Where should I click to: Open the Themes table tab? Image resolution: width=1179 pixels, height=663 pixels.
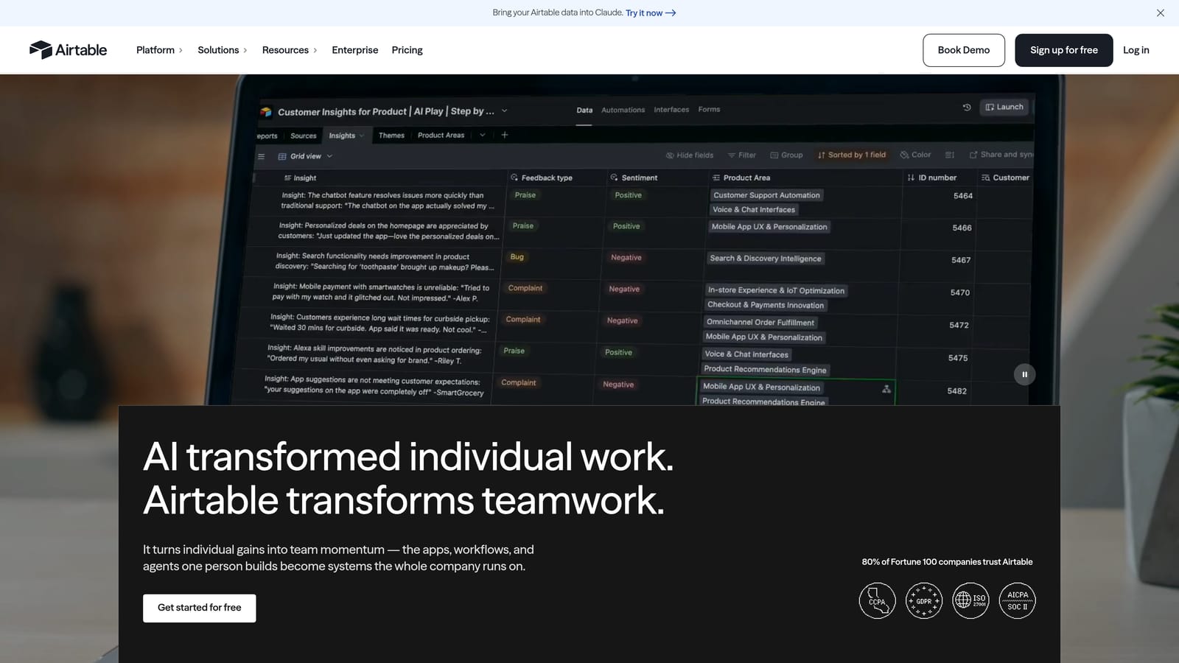(391, 135)
